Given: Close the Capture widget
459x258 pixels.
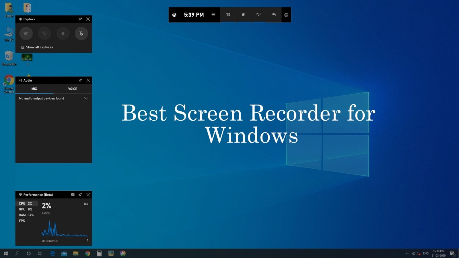Looking at the screenshot, I should click(x=88, y=19).
